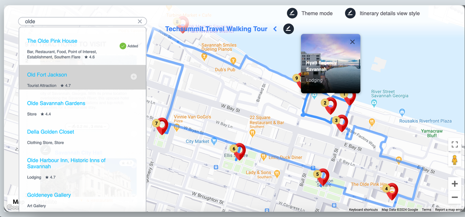Click the Itinerary details view style label
Screen dimensions: 465x217
point(390,13)
